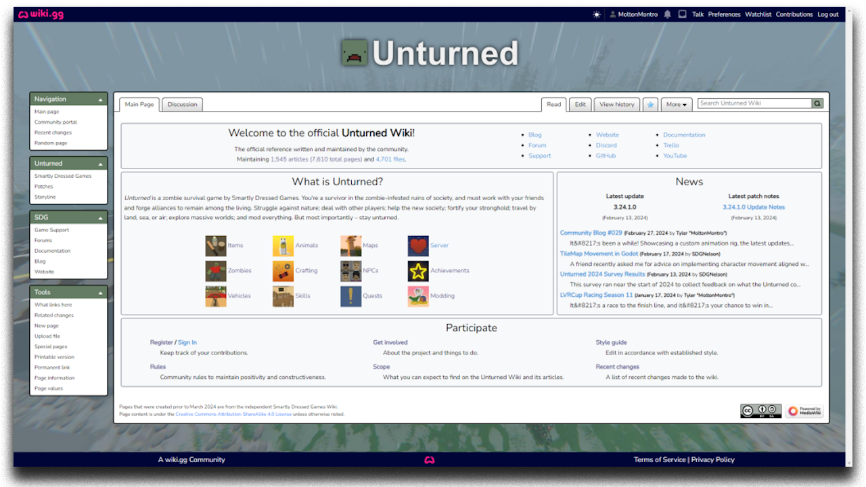866x487 pixels.
Task: Focus the Search Unturned Wiki field
Action: point(754,103)
